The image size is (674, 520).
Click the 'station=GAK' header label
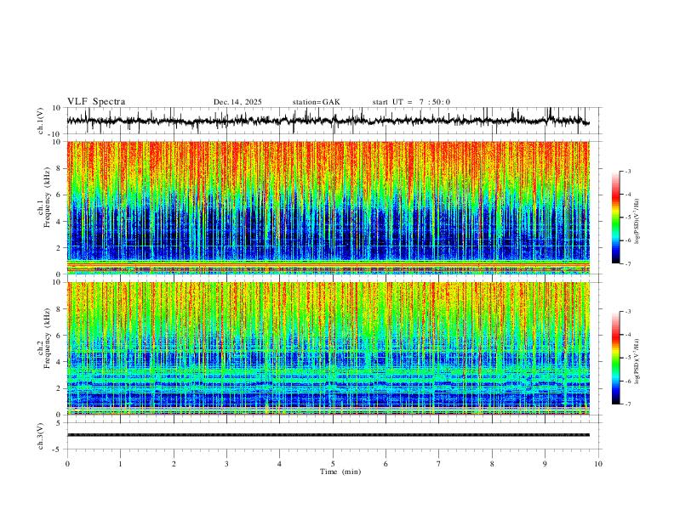pos(316,102)
